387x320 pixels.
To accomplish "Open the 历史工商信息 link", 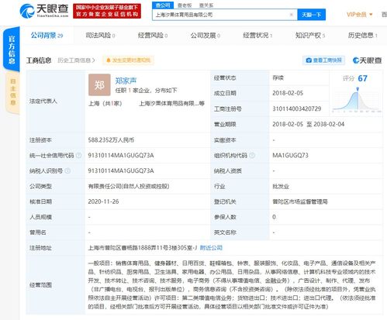I will [x=76, y=60].
